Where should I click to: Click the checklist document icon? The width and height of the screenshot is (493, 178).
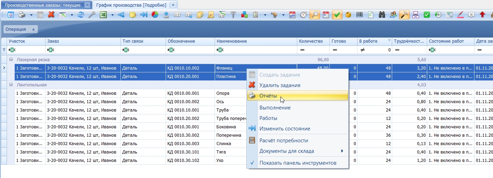371,15
